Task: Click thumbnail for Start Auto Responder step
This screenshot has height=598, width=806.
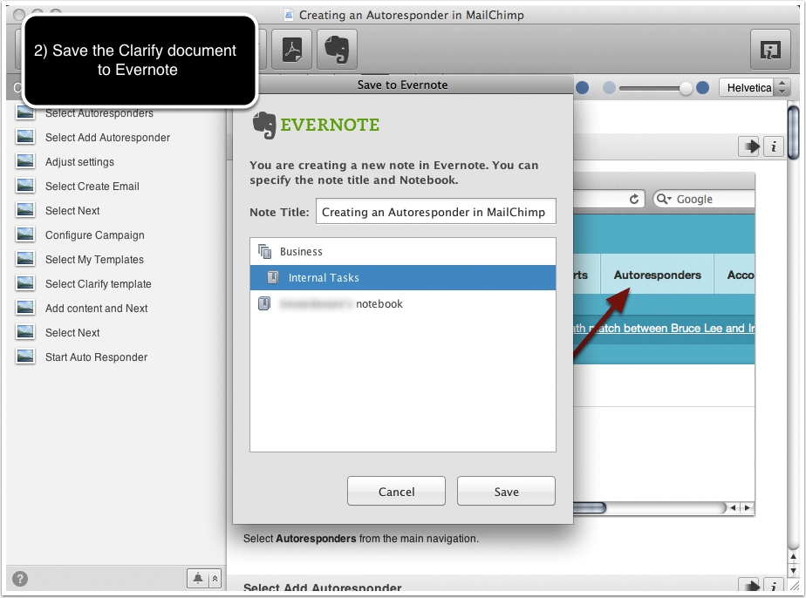Action: click(x=25, y=356)
